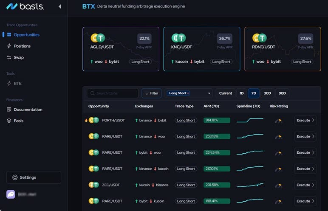Click FORTH/USDT coin pair icon

point(94,120)
